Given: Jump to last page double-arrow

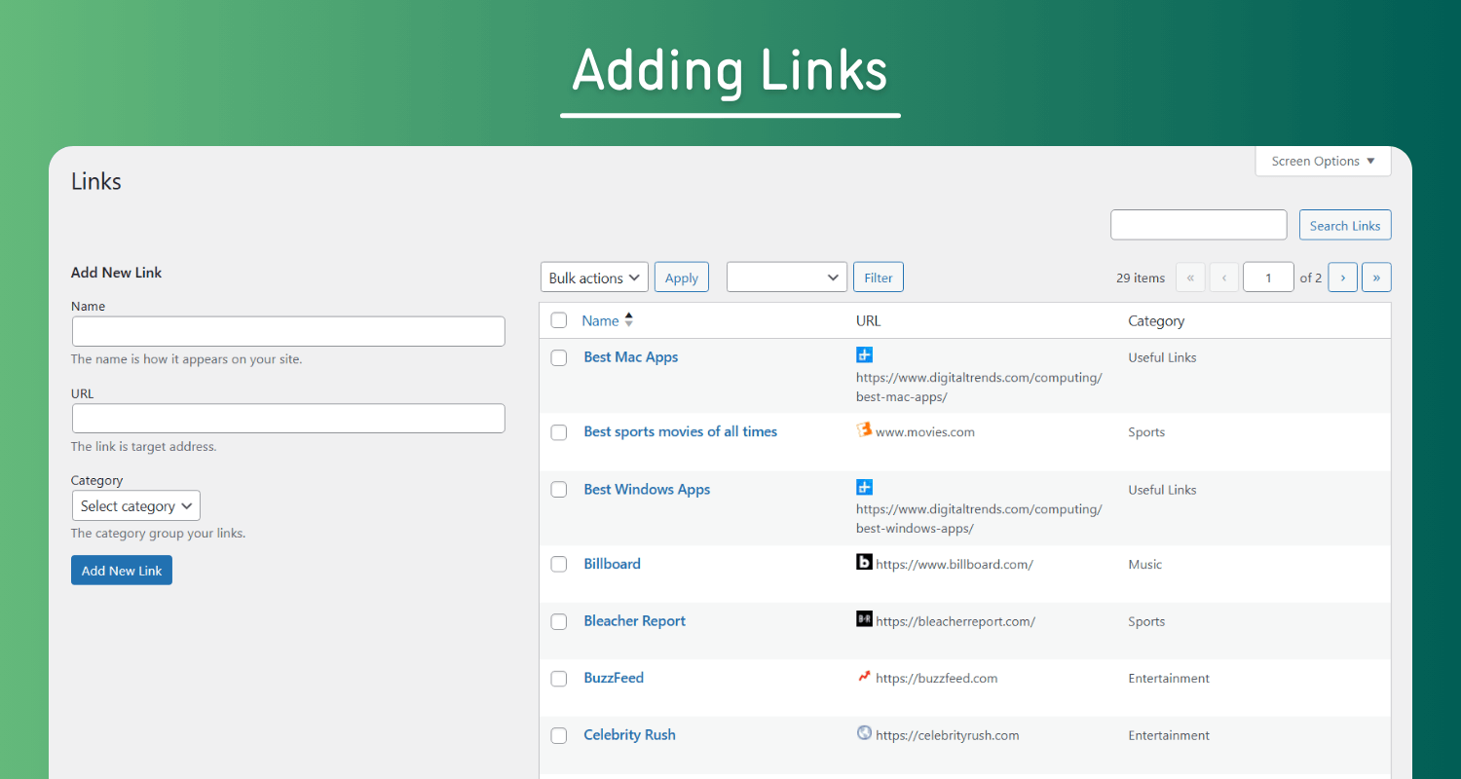Looking at the screenshot, I should pos(1376,278).
